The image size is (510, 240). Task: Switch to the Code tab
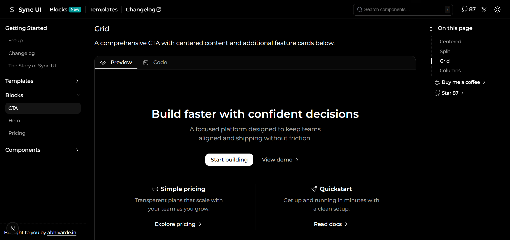160,62
